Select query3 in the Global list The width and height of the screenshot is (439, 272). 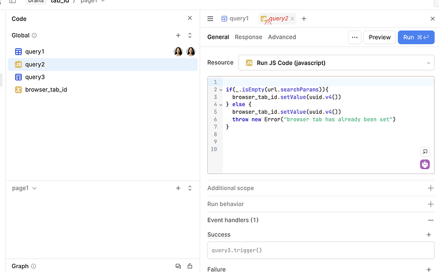[102, 77]
